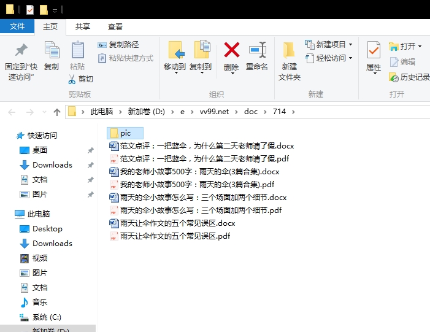Click the Properties checkmark icon
The image size is (430, 332).
(374, 50)
